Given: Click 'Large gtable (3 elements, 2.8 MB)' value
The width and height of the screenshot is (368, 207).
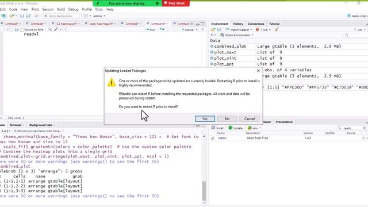Looking at the screenshot, I should click(299, 46).
